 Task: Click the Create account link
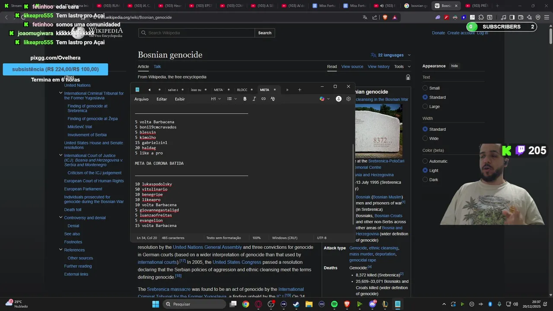pos(461,33)
